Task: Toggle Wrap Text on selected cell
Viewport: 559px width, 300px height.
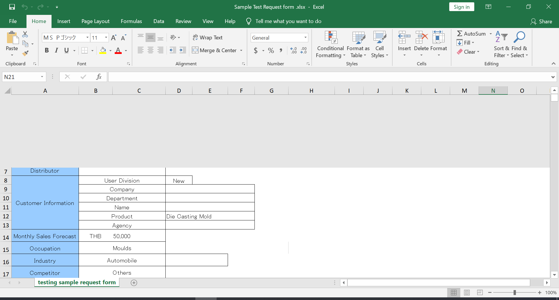Action: click(x=208, y=38)
